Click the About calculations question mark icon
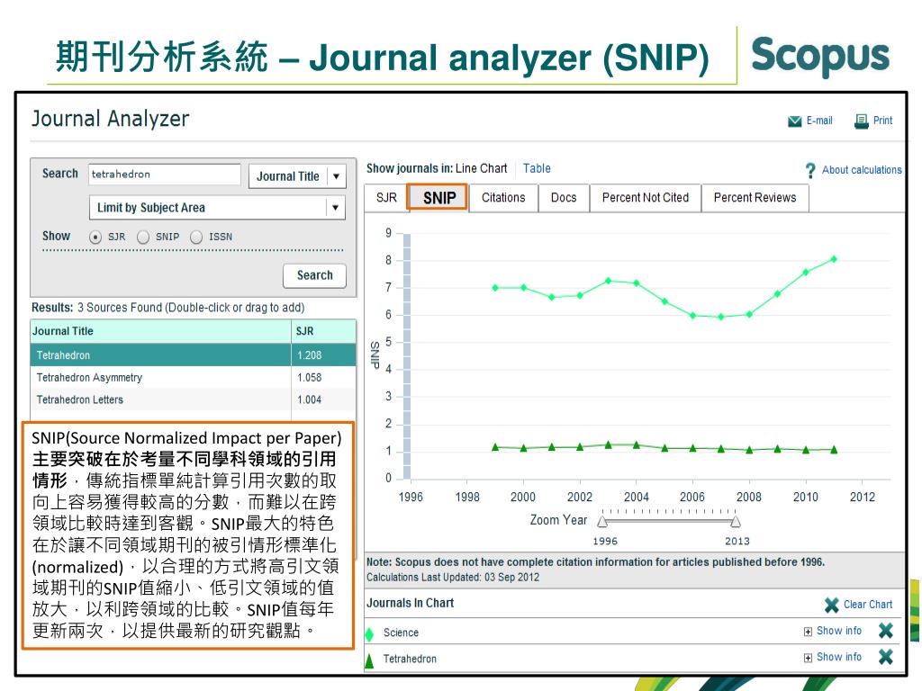Screen dimensions: 922x691 pyautogui.click(x=810, y=170)
